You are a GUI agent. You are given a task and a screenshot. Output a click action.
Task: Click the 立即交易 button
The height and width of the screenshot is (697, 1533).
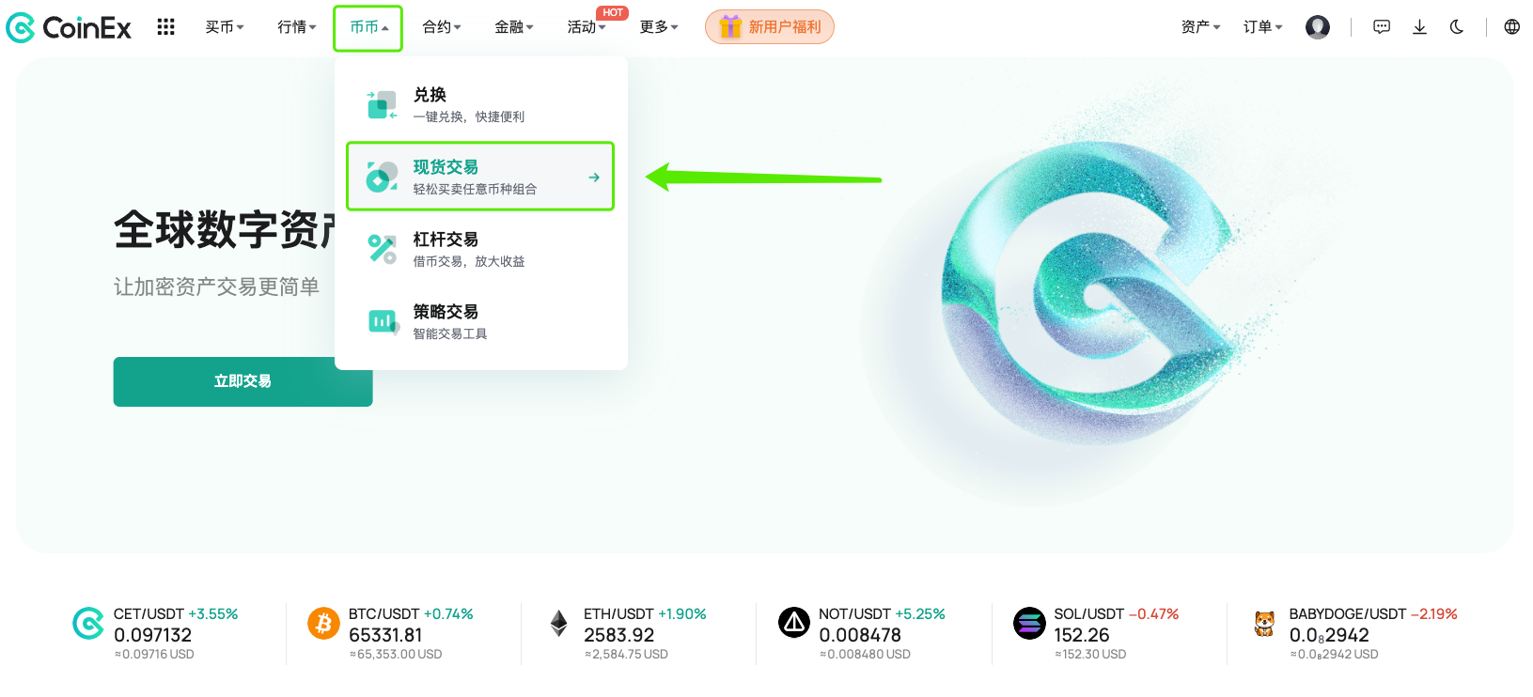tap(242, 381)
